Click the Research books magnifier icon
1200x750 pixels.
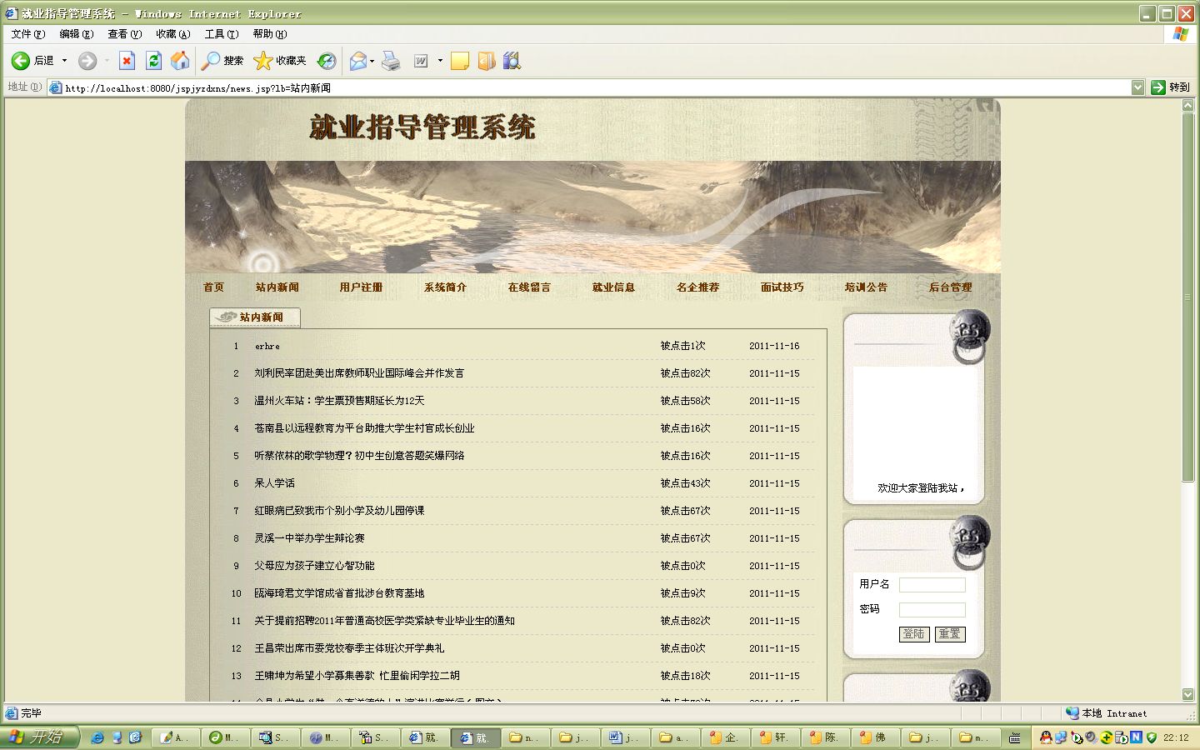pos(512,61)
